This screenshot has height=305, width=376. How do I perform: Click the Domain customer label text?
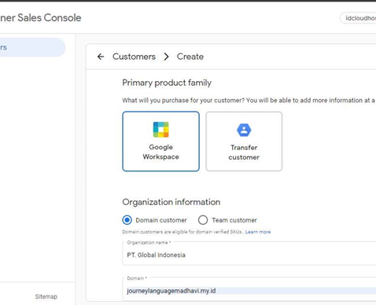(161, 220)
